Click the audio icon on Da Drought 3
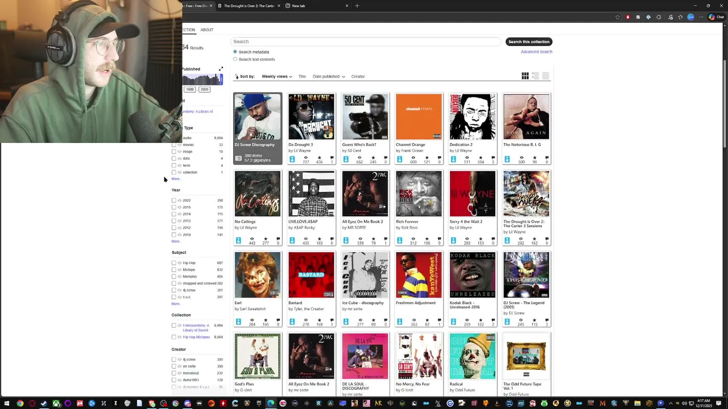Viewport: 728px width, 409px height. (x=292, y=160)
